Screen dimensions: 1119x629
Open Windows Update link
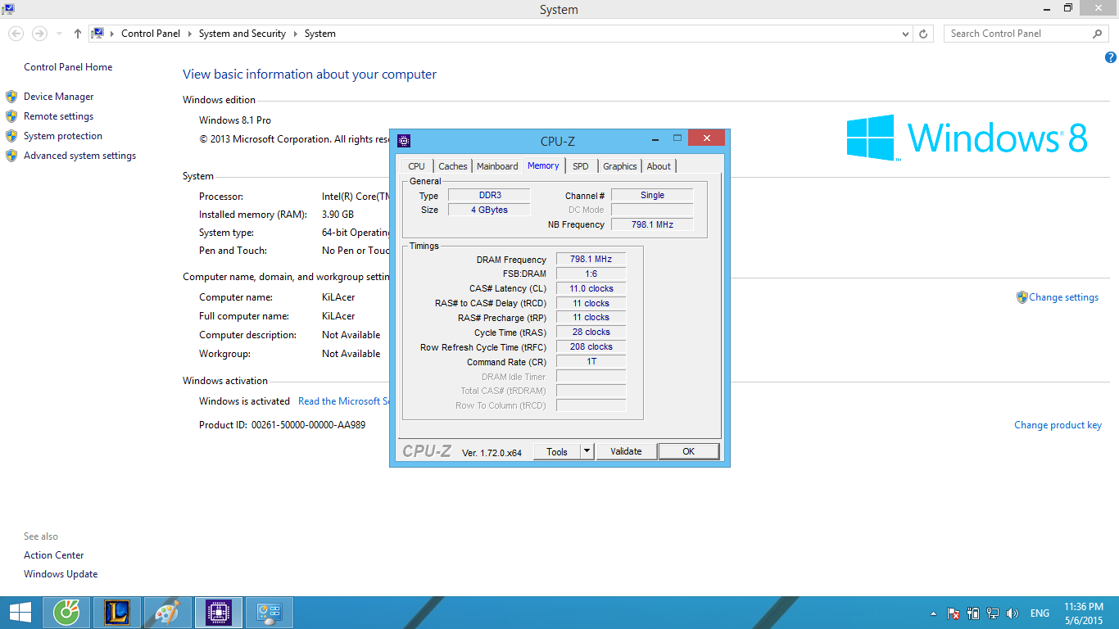click(61, 574)
